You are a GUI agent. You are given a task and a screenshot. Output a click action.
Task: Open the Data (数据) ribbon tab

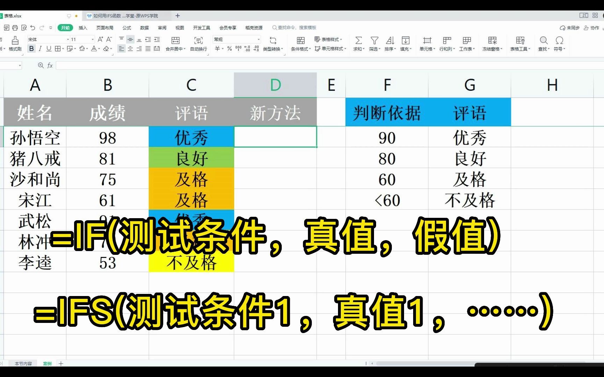144,28
